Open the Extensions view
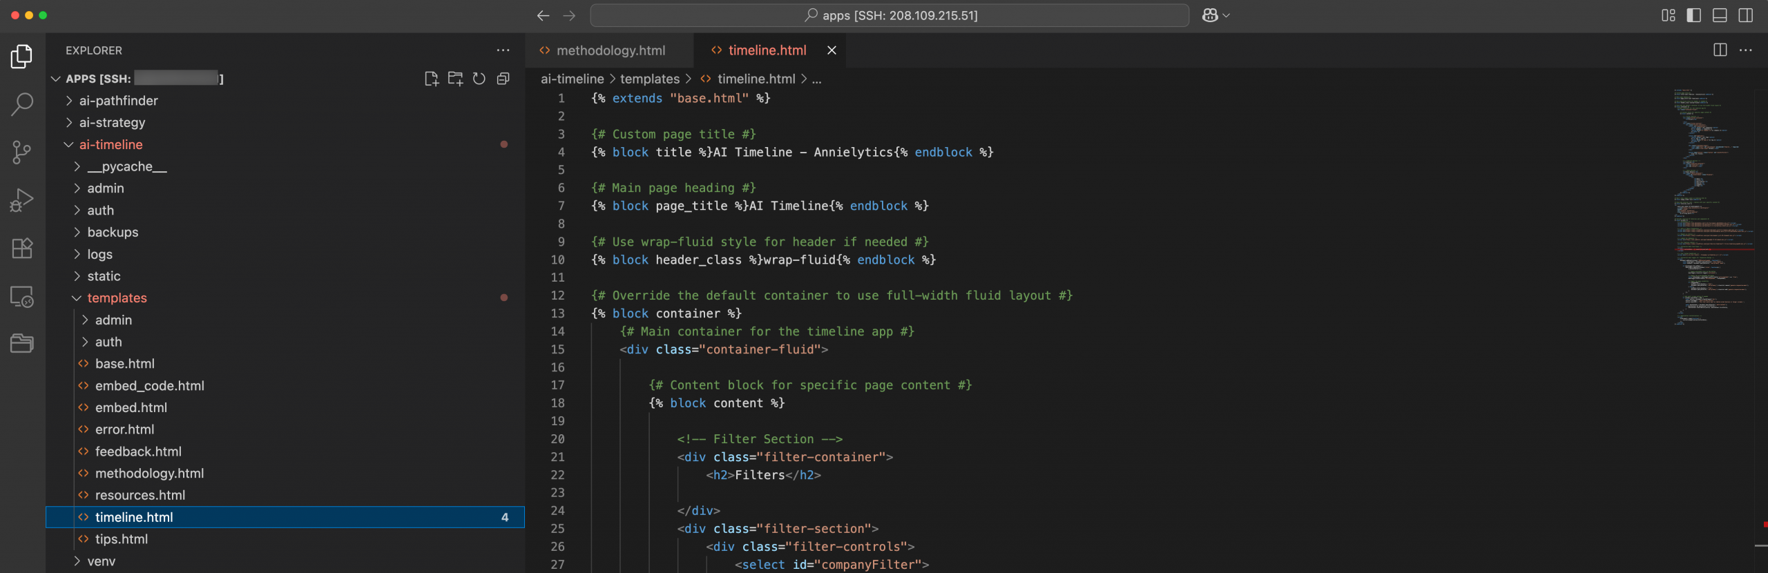This screenshot has height=573, width=1768. click(22, 248)
